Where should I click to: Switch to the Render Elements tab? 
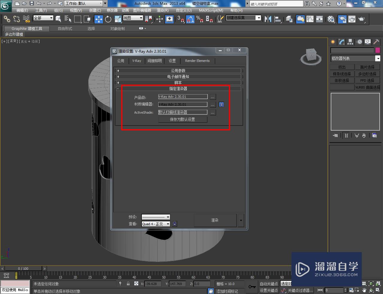click(x=197, y=61)
